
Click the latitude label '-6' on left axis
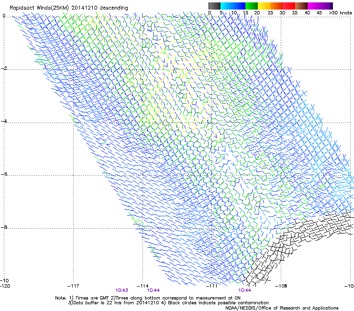pos(4,174)
